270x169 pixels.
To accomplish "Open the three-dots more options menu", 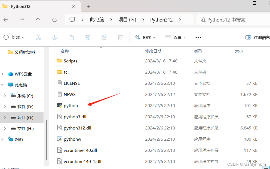I will (198, 37).
